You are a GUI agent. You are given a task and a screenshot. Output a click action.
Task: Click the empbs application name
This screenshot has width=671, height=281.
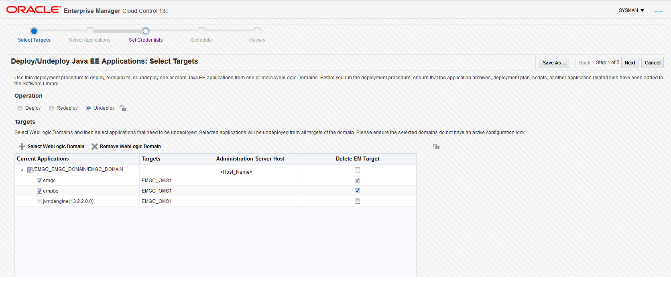(51, 191)
